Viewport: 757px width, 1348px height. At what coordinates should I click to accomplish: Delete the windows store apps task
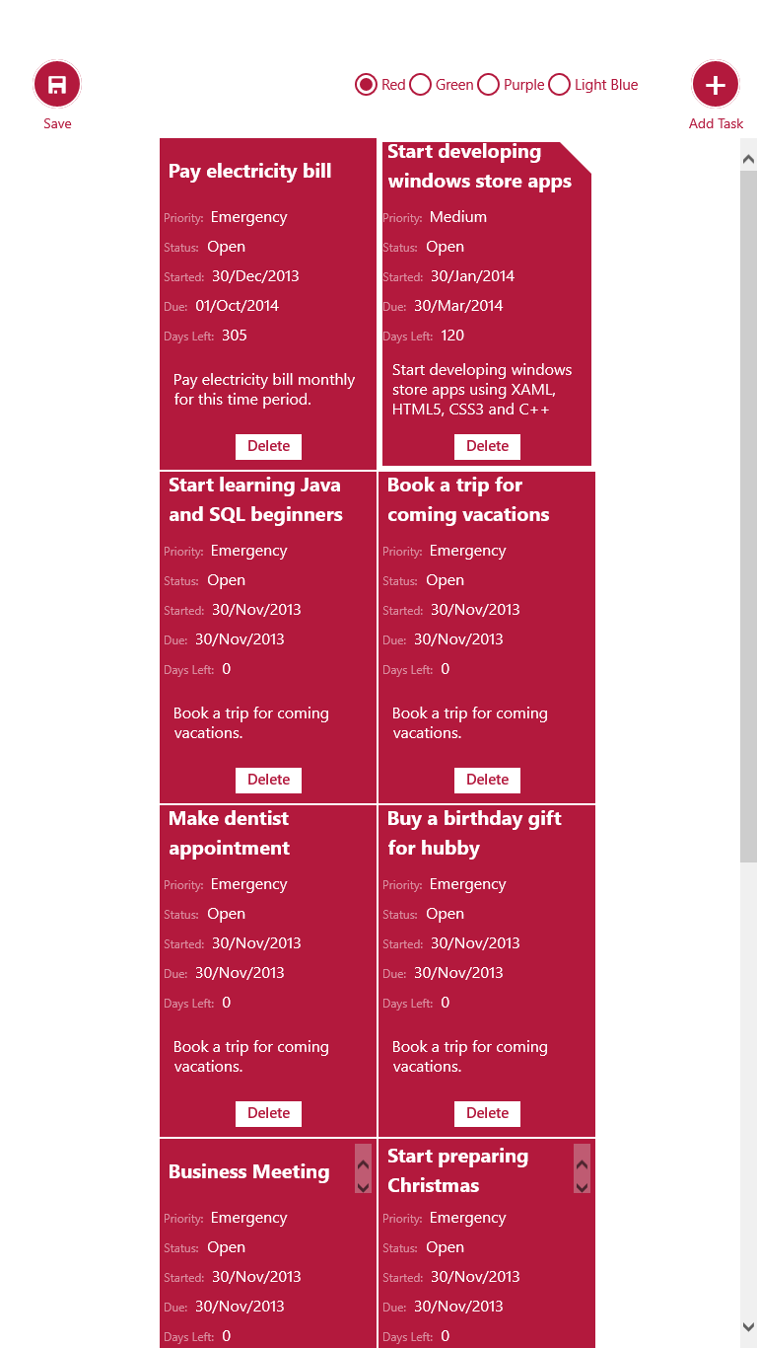[x=487, y=446]
